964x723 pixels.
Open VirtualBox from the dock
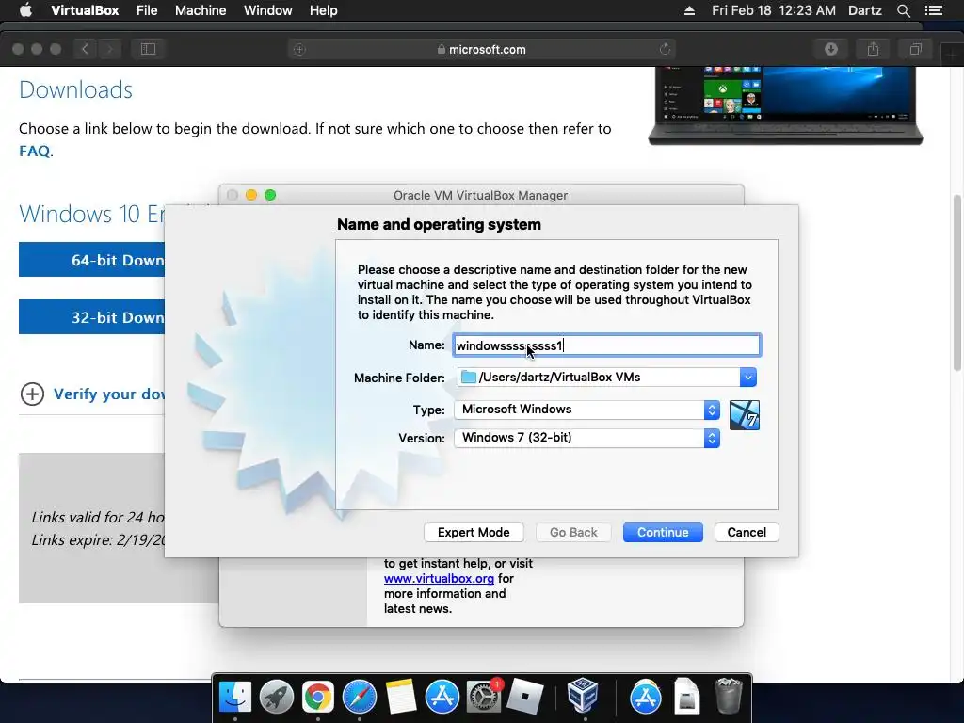pyautogui.click(x=582, y=696)
